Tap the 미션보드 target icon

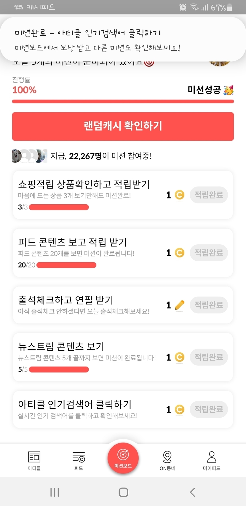click(123, 455)
